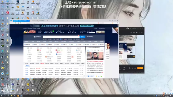Open the browser's hamburger menu icon

(x=117, y=23)
